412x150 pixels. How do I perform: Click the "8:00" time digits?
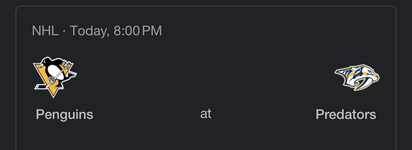[126, 31]
